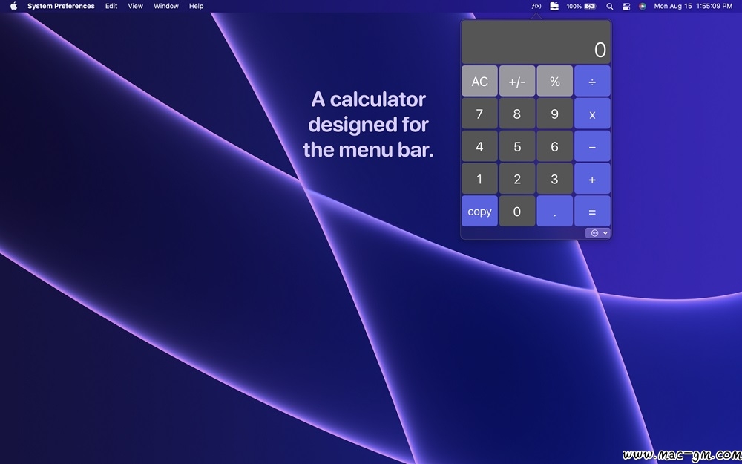Click calculator digit 7
742x464 pixels.
coord(479,114)
